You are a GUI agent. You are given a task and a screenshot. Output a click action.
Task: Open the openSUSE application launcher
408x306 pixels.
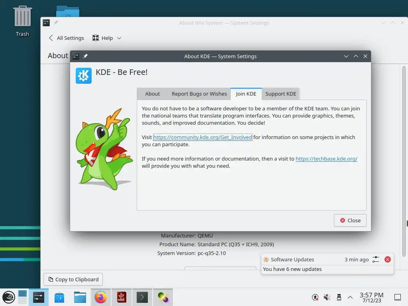pos(9,297)
